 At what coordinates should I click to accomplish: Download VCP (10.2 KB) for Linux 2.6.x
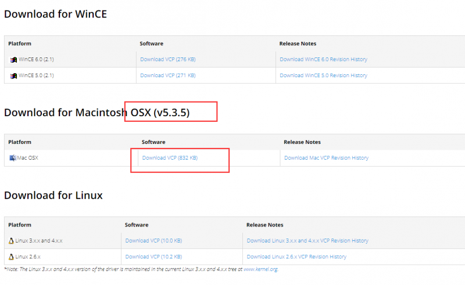[153, 257]
